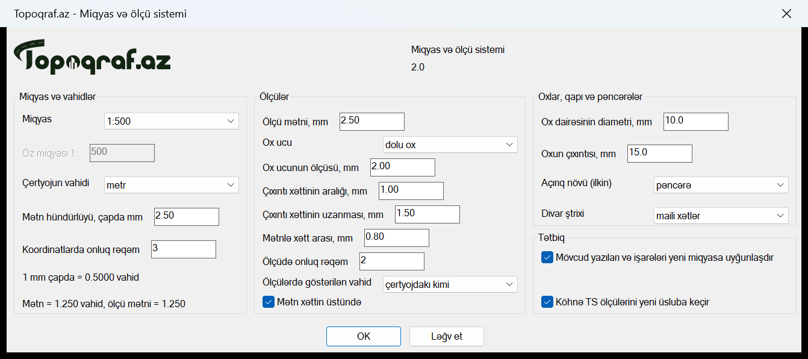
Task: Click the Mətnlə xətt arası field
Action: pos(397,238)
